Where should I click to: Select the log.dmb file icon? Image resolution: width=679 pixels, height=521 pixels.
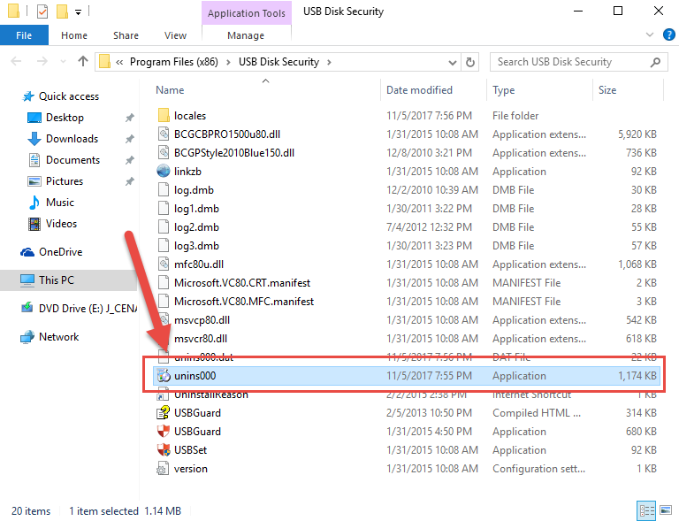pyautogui.click(x=164, y=190)
